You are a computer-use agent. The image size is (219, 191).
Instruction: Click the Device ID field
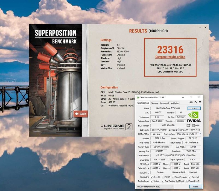[x=189, y=130]
